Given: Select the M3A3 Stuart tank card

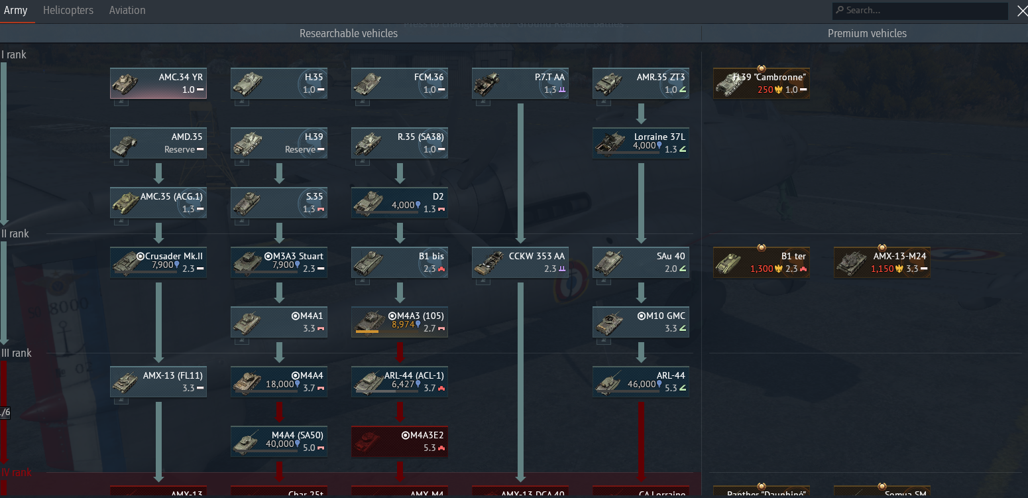Looking at the screenshot, I should [x=279, y=263].
